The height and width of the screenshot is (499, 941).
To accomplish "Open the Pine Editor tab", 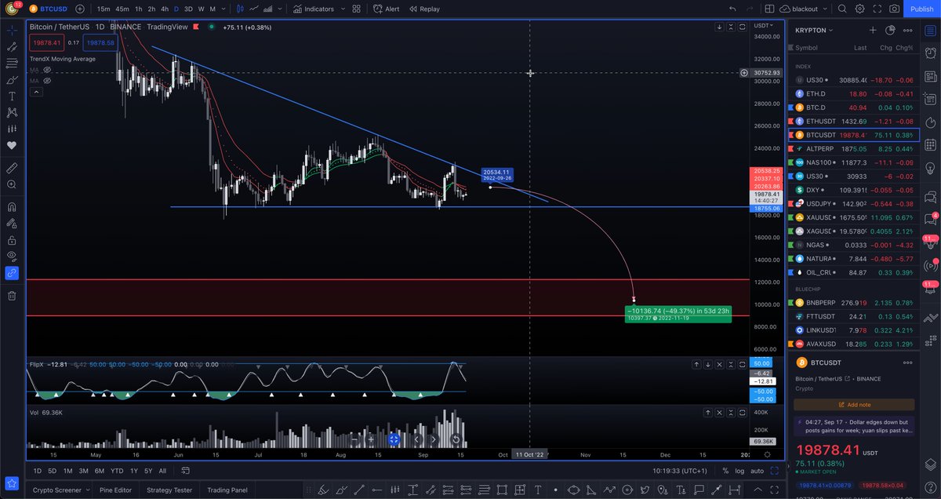I will (115, 490).
